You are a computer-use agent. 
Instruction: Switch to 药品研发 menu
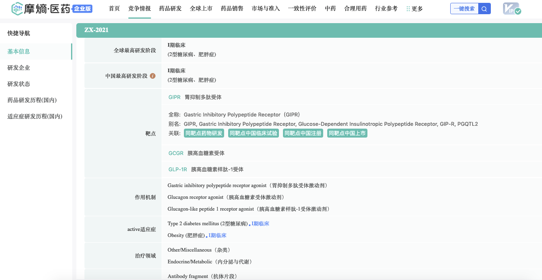pos(170,9)
